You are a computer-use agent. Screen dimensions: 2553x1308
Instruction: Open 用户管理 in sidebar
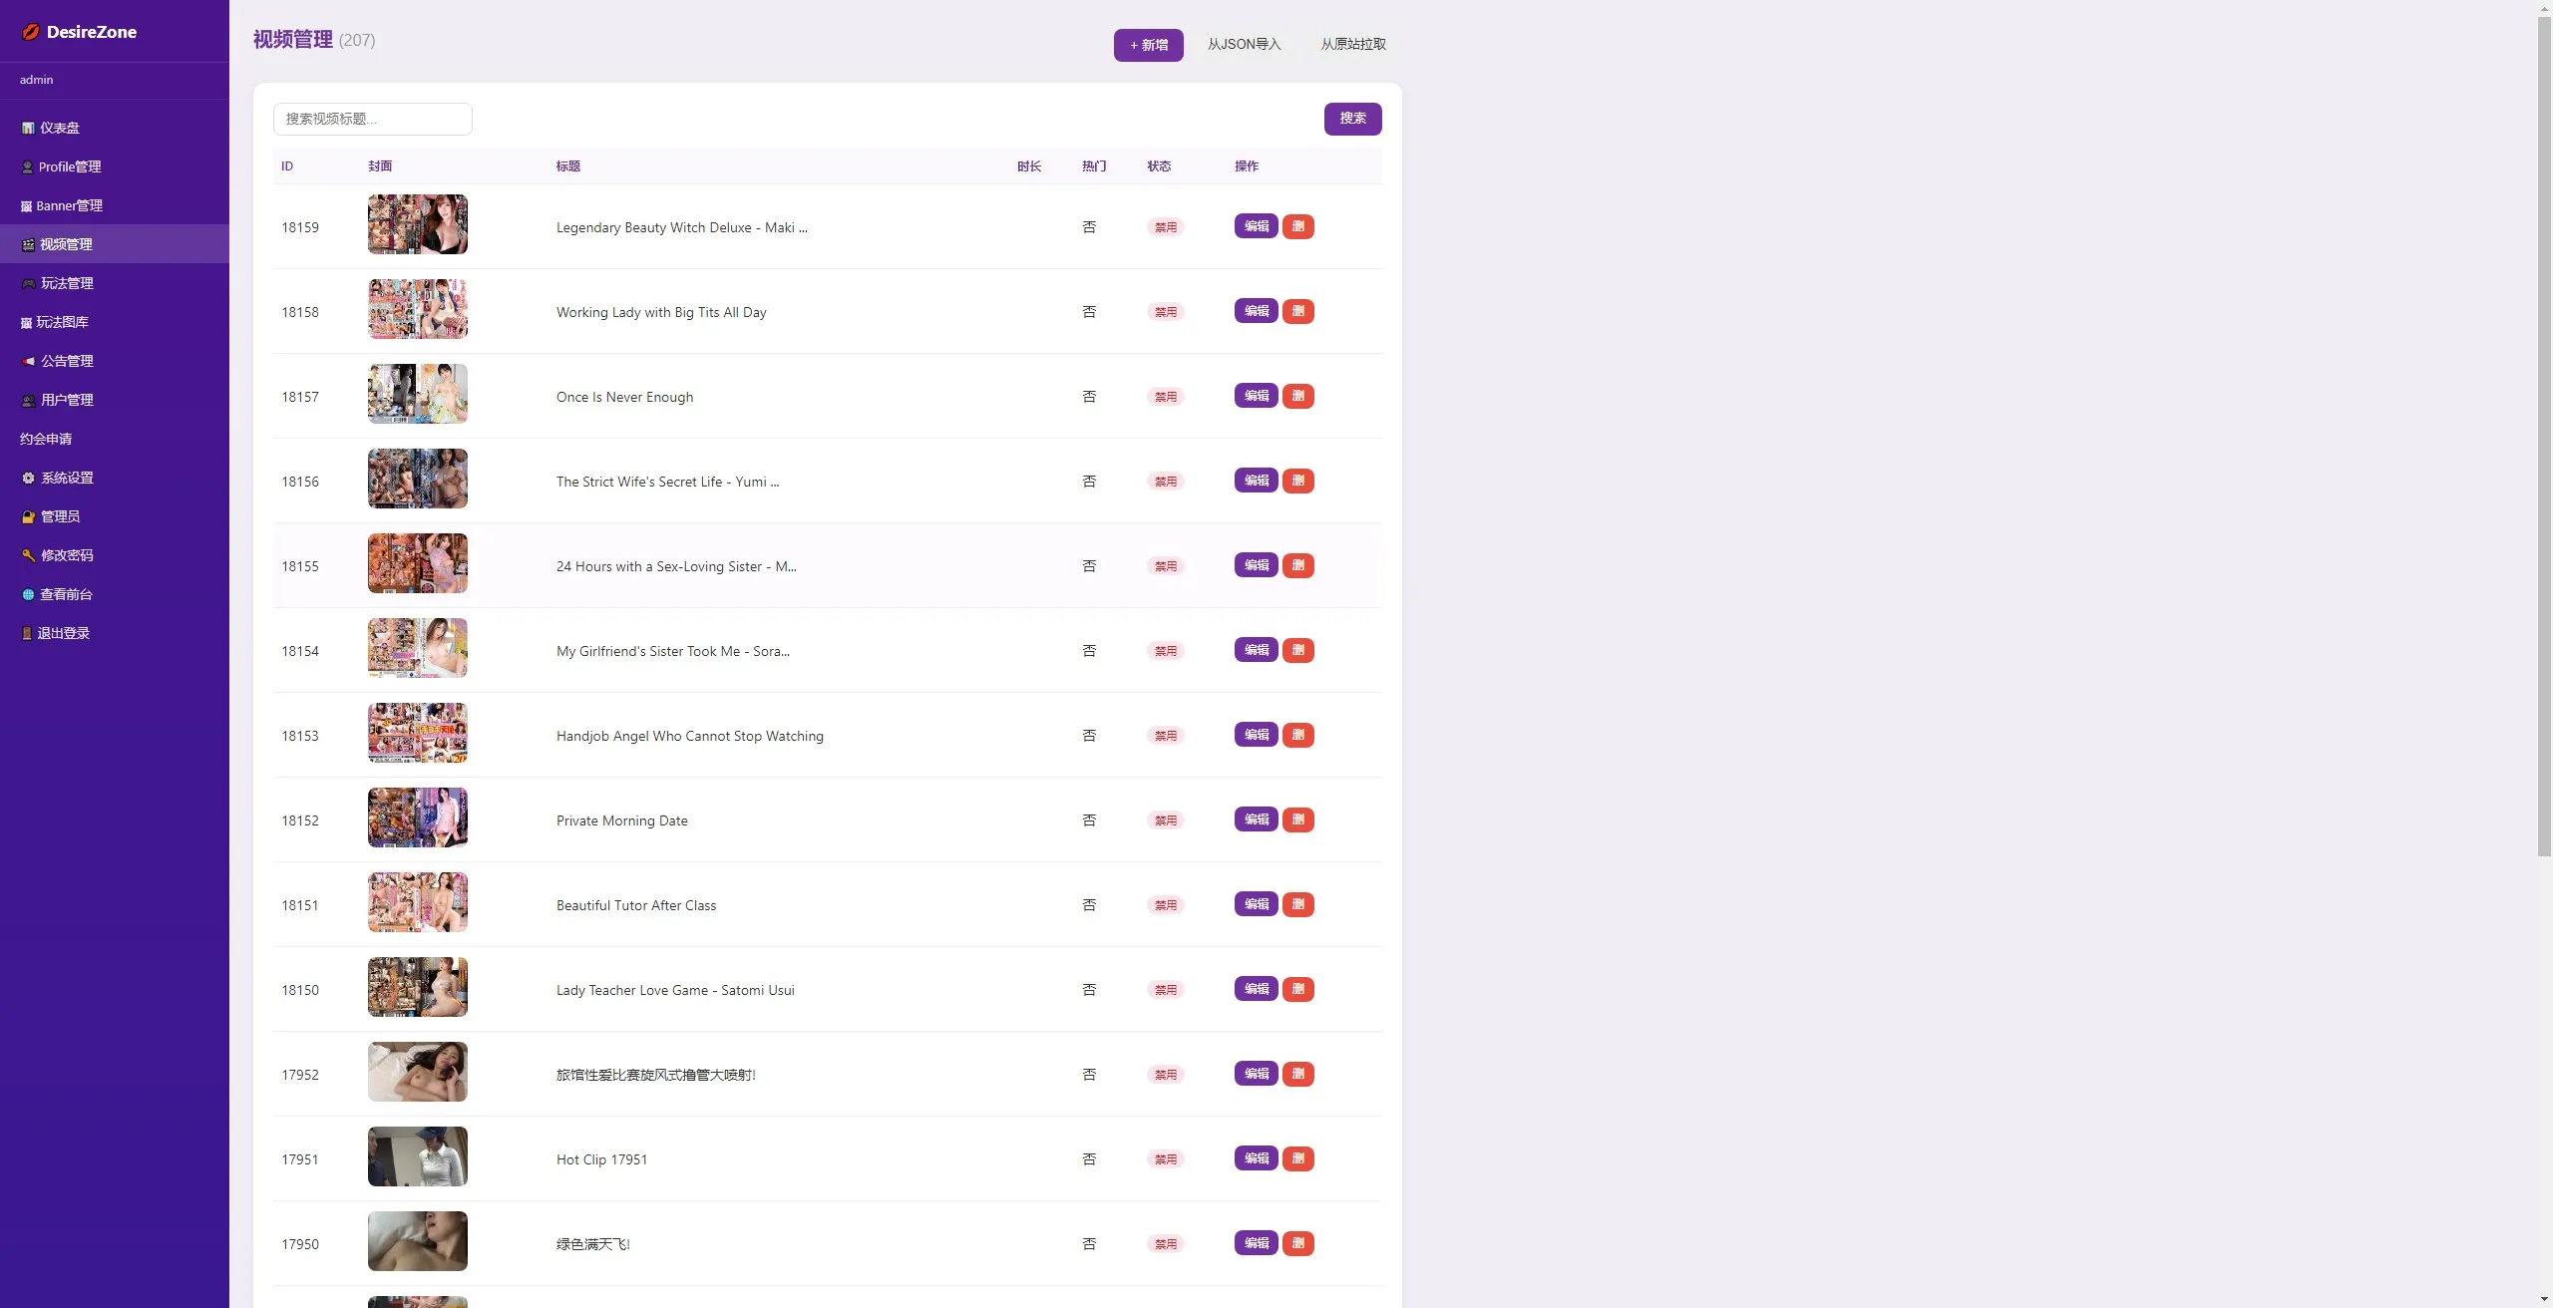(x=115, y=400)
